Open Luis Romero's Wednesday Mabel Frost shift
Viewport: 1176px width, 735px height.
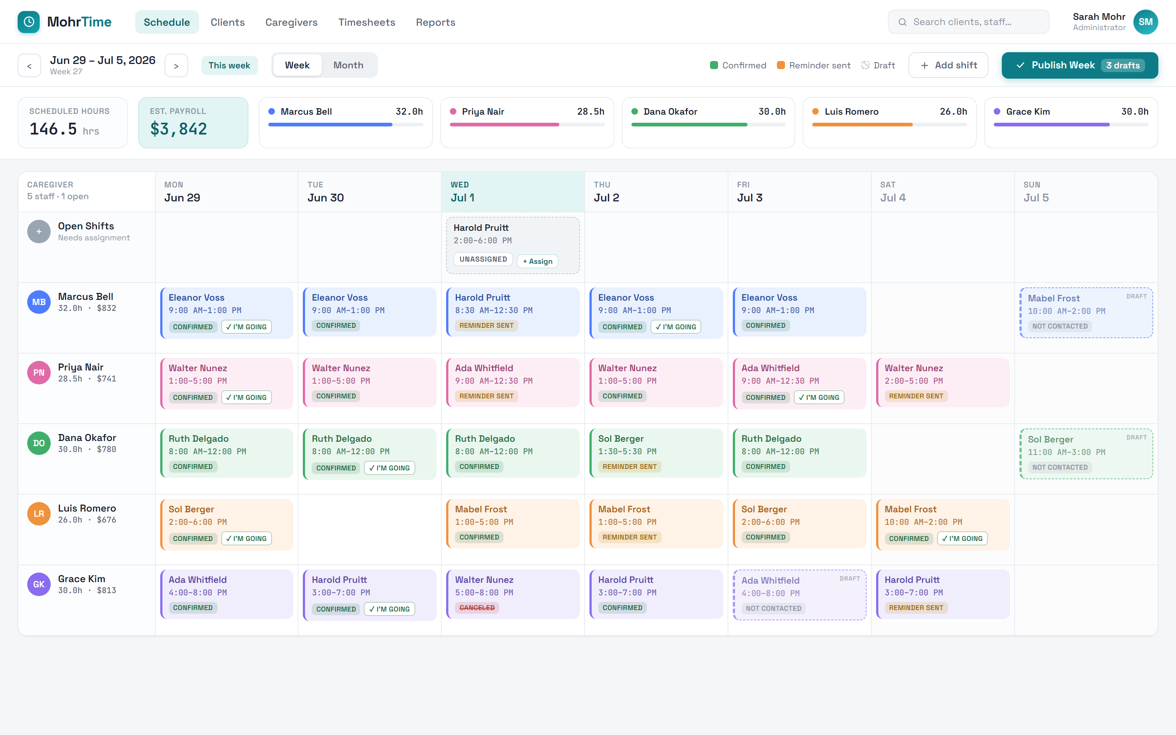coord(513,523)
